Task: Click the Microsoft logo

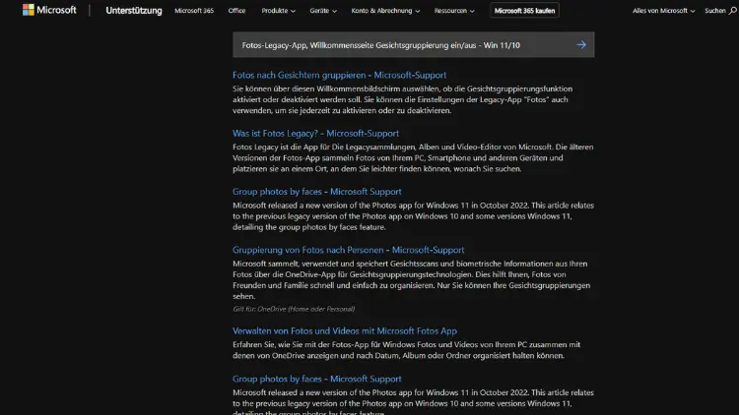Action: click(x=49, y=10)
